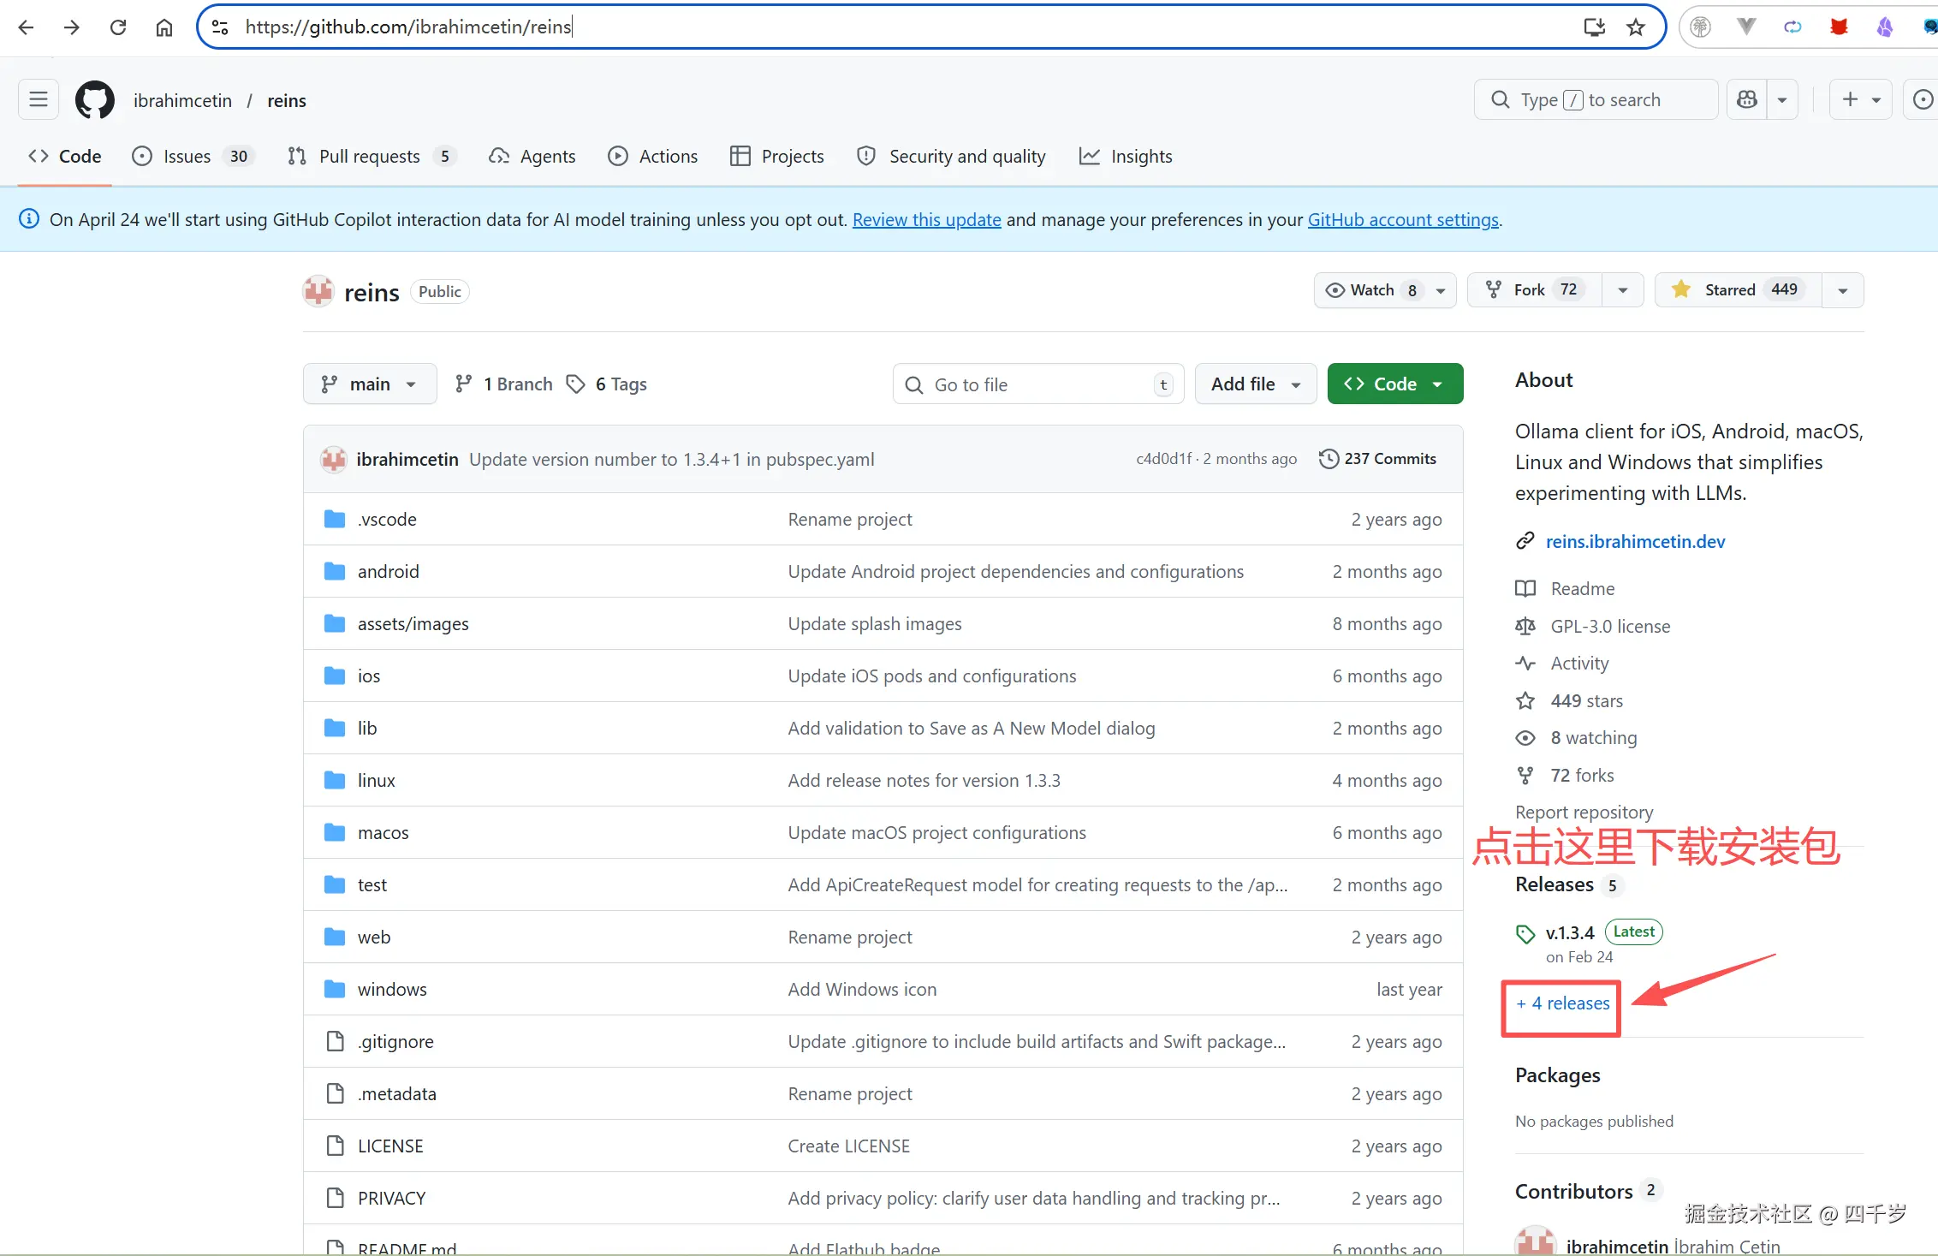
Task: Bookmark page with star icon in address bar
Action: [x=1636, y=27]
